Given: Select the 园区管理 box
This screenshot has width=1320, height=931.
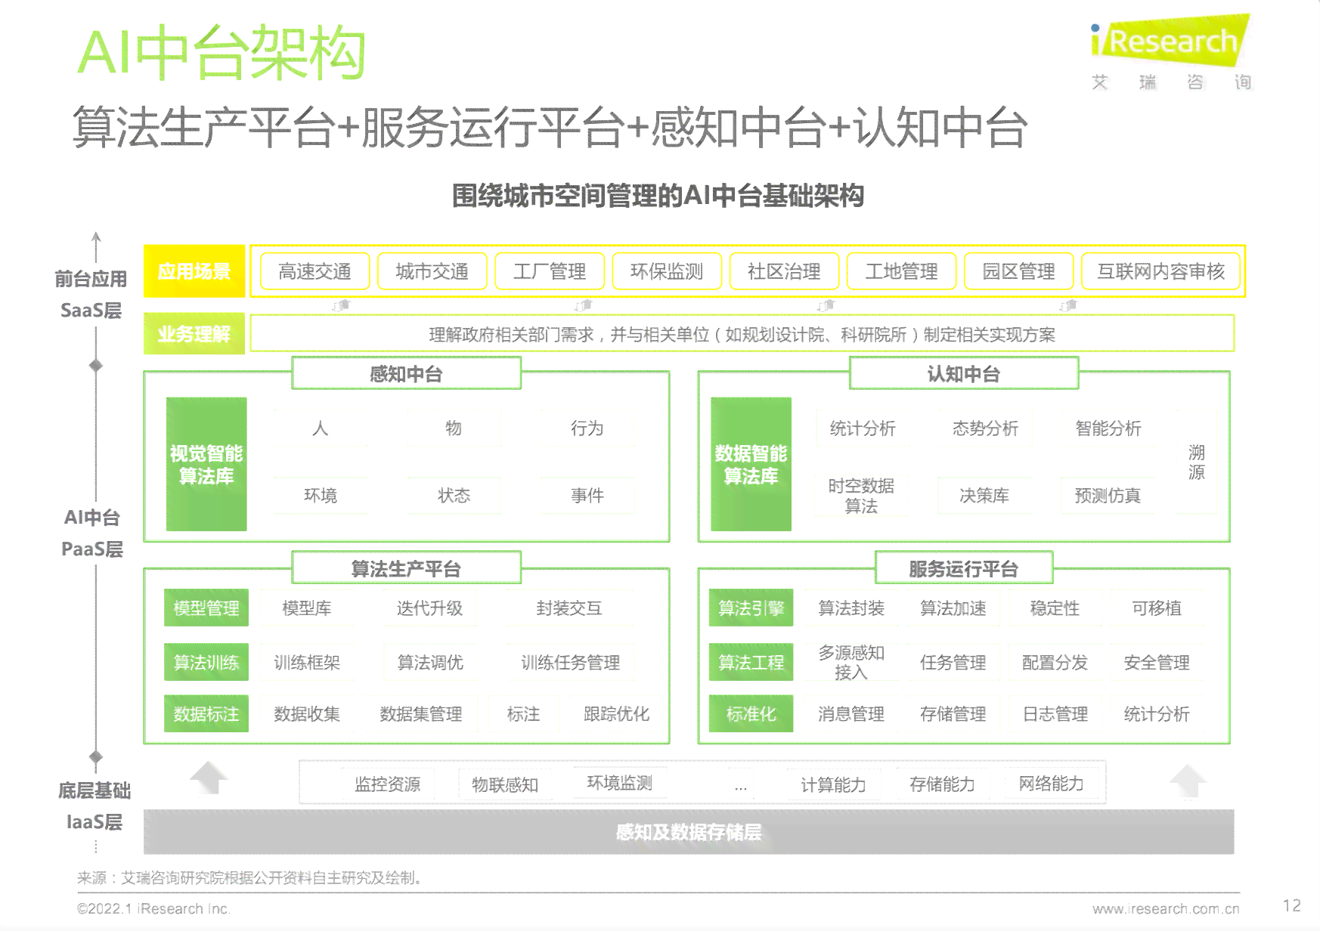Looking at the screenshot, I should 1018,271.
